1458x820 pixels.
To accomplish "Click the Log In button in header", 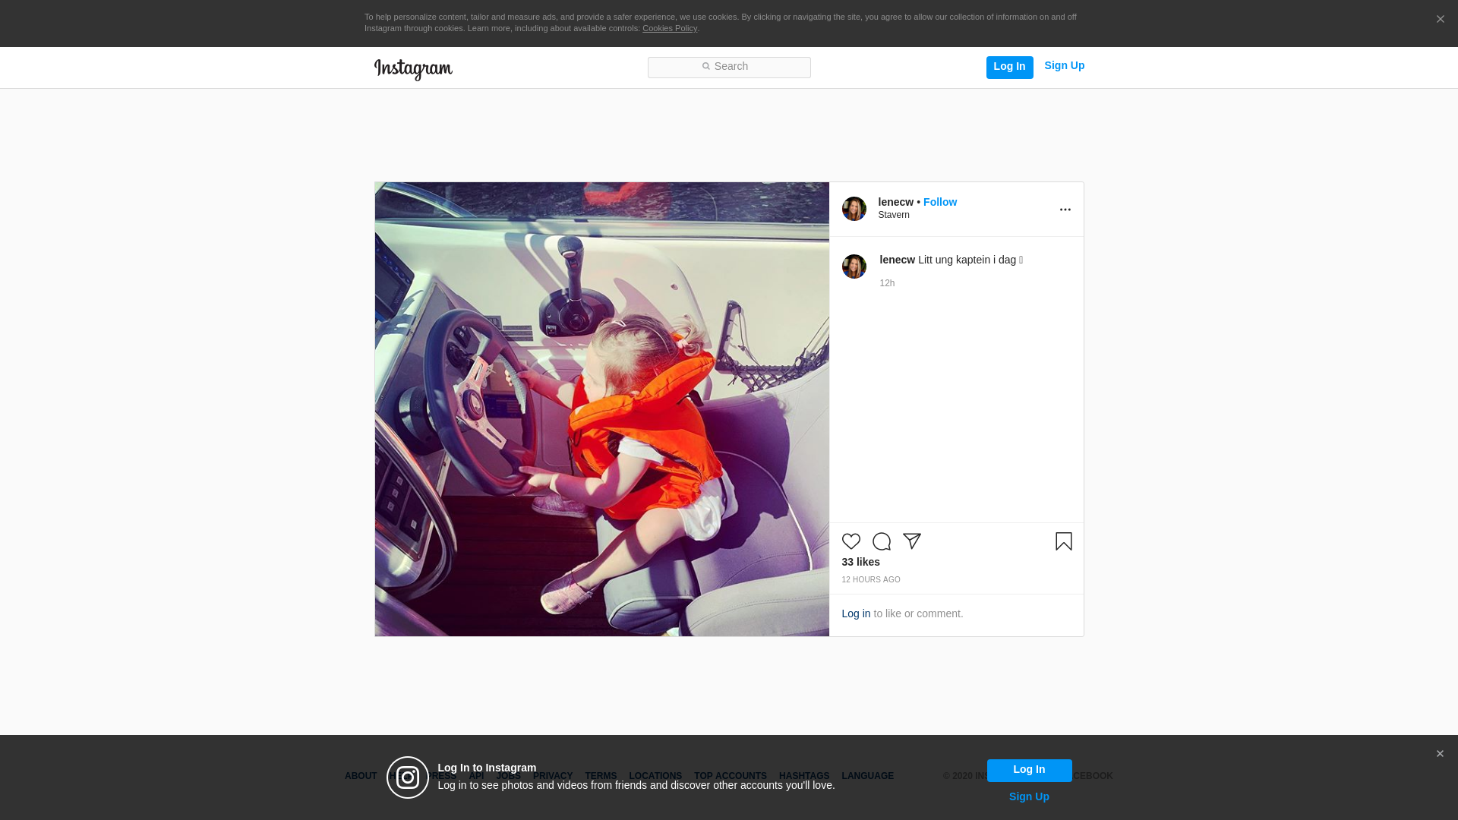I will coord(1009,67).
